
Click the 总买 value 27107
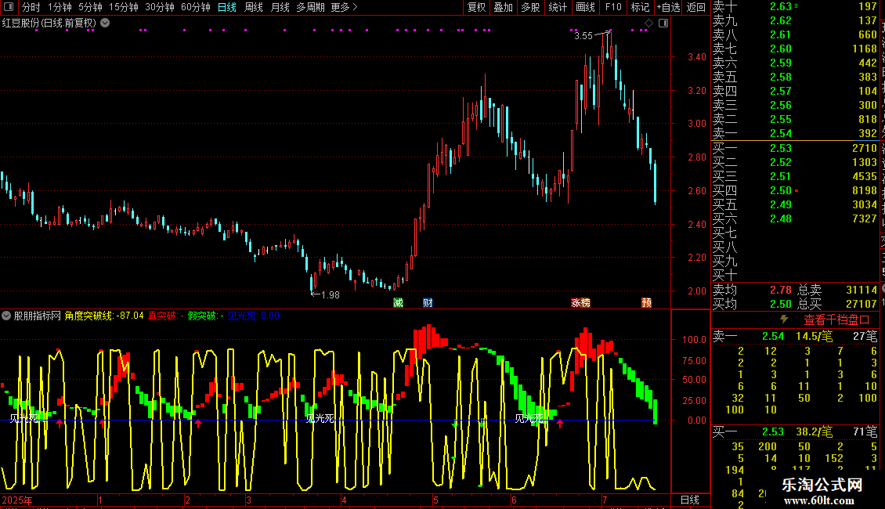point(862,304)
